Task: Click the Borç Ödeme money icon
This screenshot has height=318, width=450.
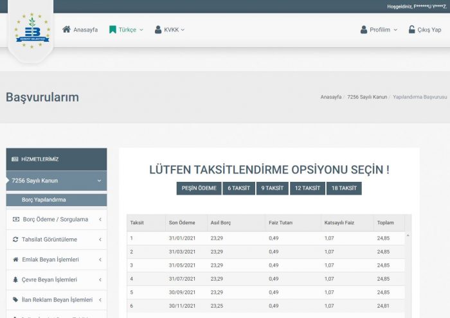Action: coord(16,219)
